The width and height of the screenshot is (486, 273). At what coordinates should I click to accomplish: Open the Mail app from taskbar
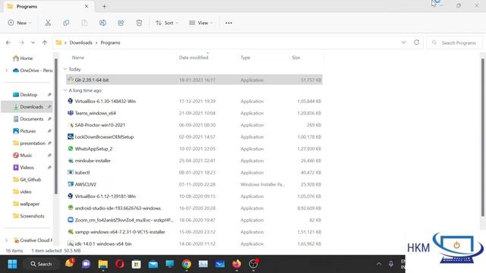(153, 264)
